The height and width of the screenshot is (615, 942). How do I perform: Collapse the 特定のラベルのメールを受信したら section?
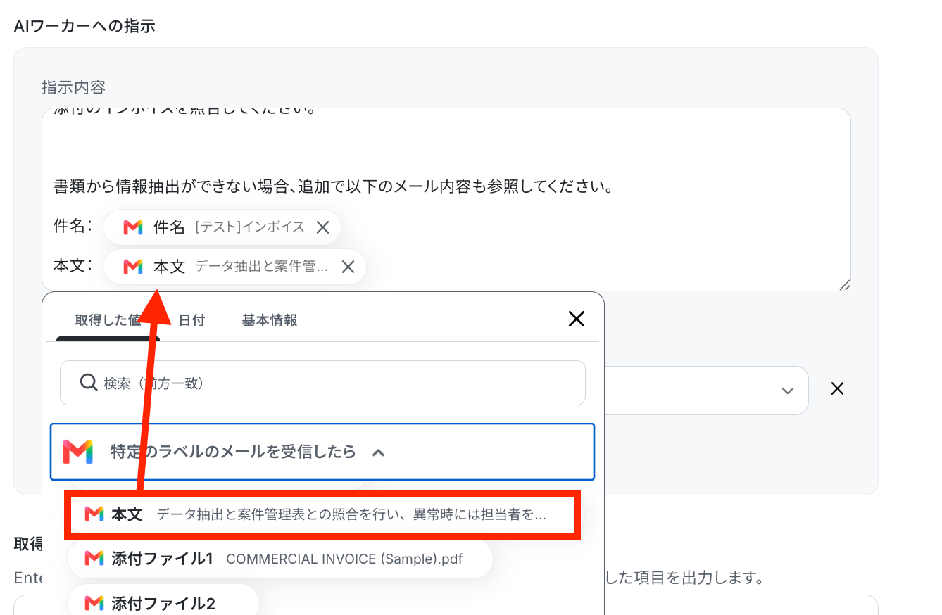[378, 452]
